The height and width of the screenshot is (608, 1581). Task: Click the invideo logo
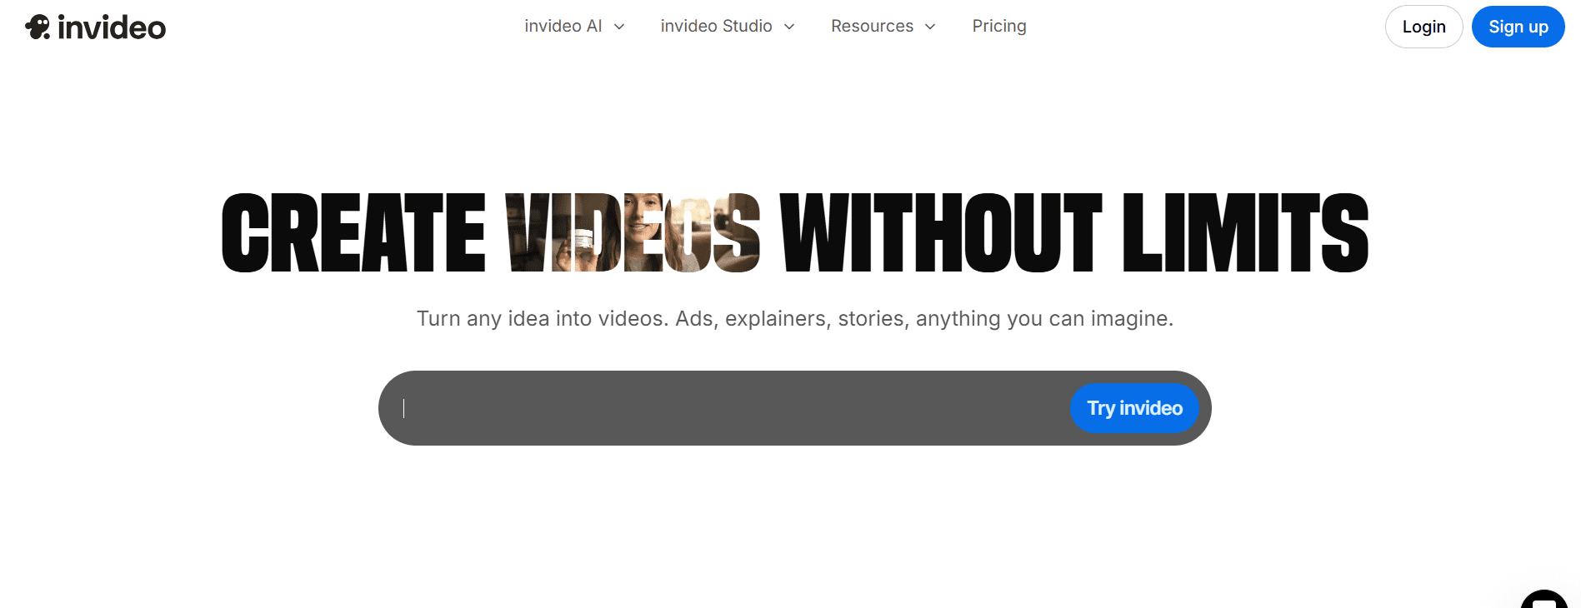(x=95, y=27)
